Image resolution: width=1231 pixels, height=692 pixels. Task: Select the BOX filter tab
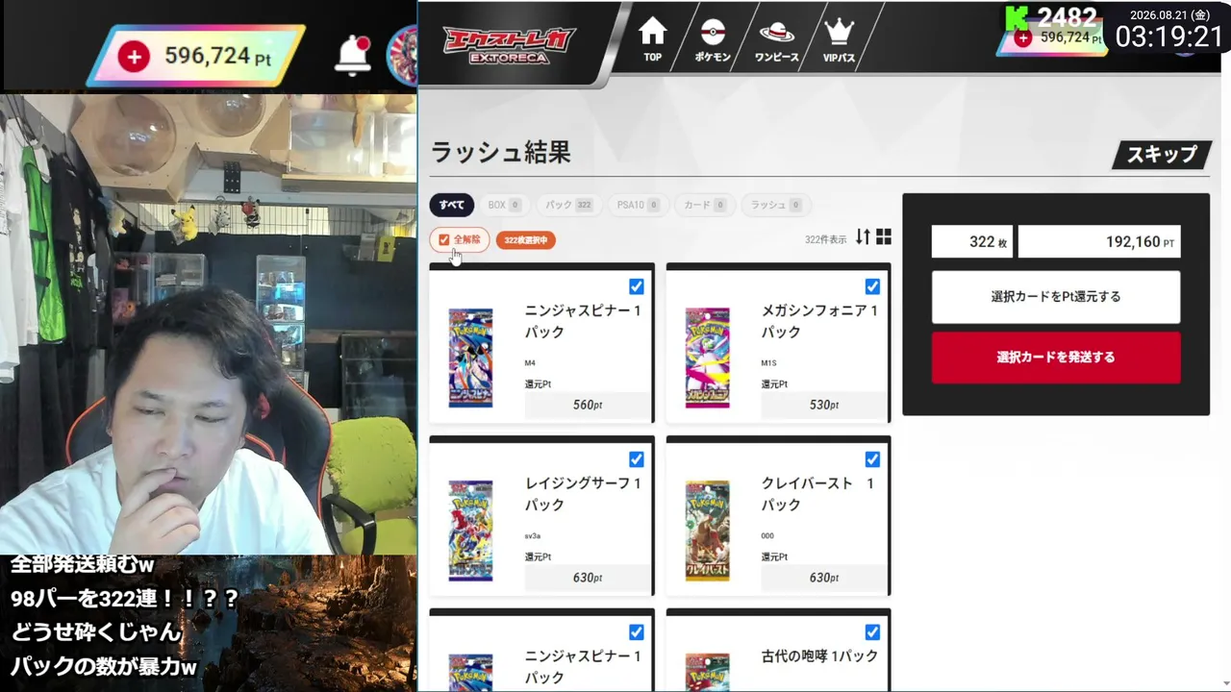503,205
